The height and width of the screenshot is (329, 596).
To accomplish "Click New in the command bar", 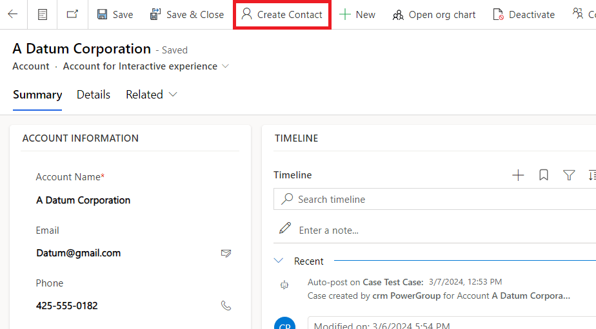I will click(357, 14).
